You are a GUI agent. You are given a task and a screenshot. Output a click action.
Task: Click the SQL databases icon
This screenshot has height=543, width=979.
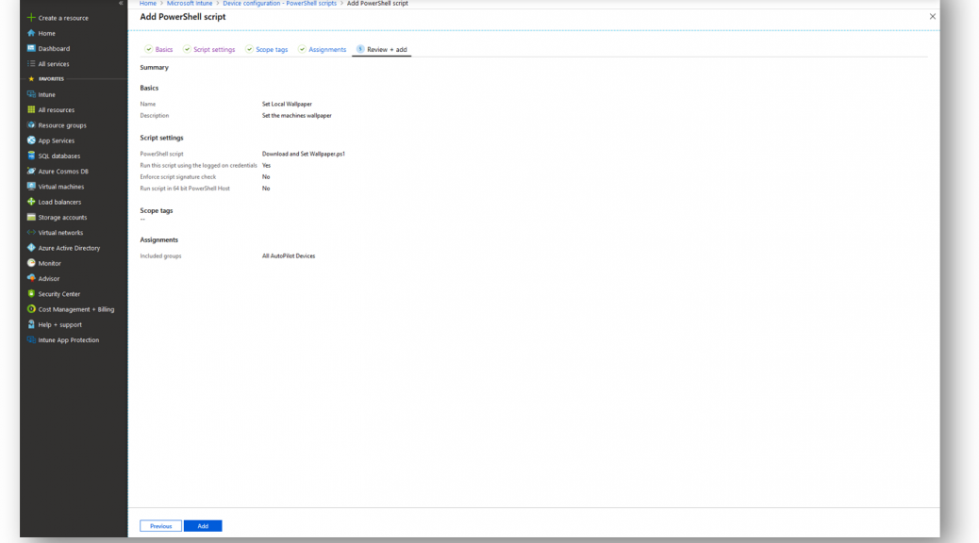pyautogui.click(x=31, y=156)
